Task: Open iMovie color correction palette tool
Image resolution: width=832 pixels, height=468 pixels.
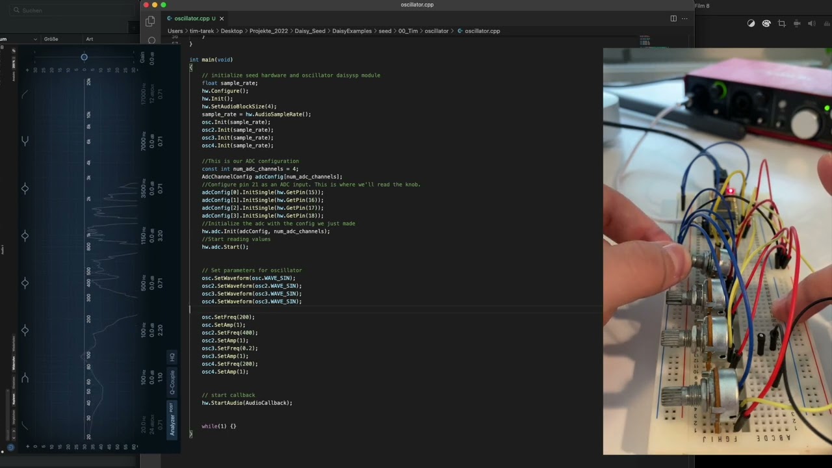Action: (766, 23)
